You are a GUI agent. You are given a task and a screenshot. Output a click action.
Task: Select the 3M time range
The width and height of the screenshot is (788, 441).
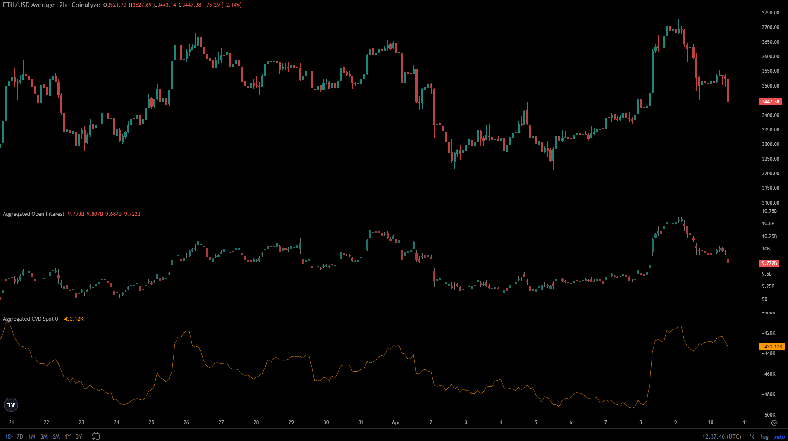(44, 436)
